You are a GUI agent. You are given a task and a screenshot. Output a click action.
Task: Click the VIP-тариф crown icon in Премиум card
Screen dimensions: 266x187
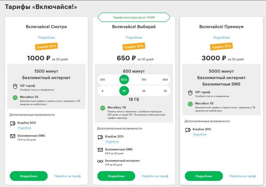coord(190,93)
